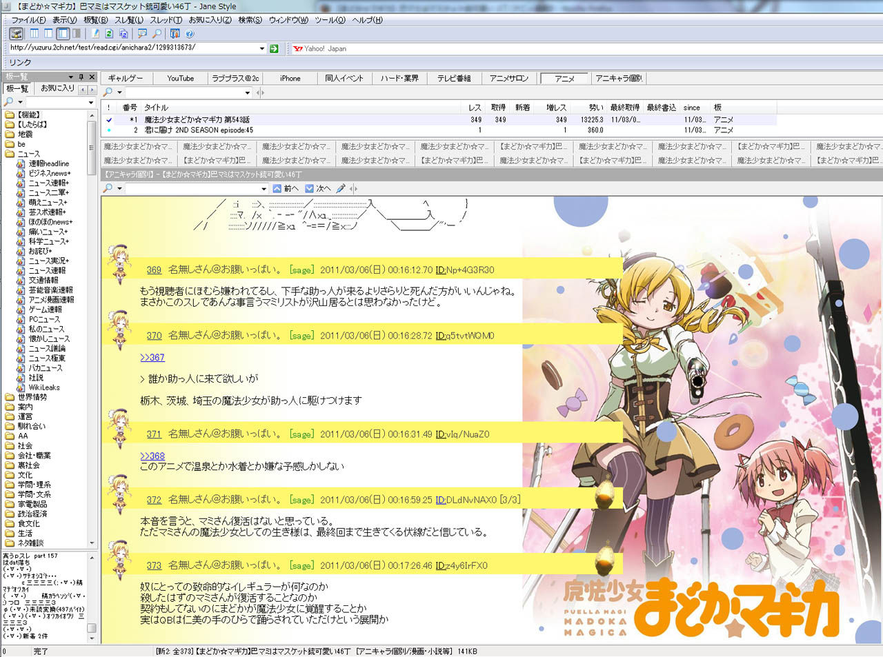This screenshot has width=883, height=657.
Task: Open the ツール(O) menu
Action: click(330, 20)
